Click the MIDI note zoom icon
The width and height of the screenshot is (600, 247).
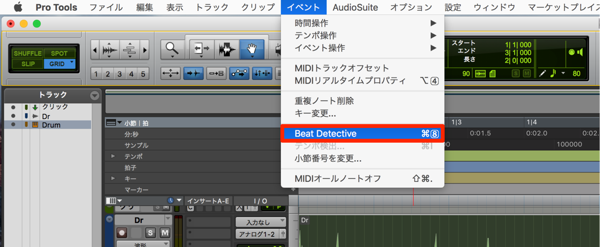coord(129,50)
